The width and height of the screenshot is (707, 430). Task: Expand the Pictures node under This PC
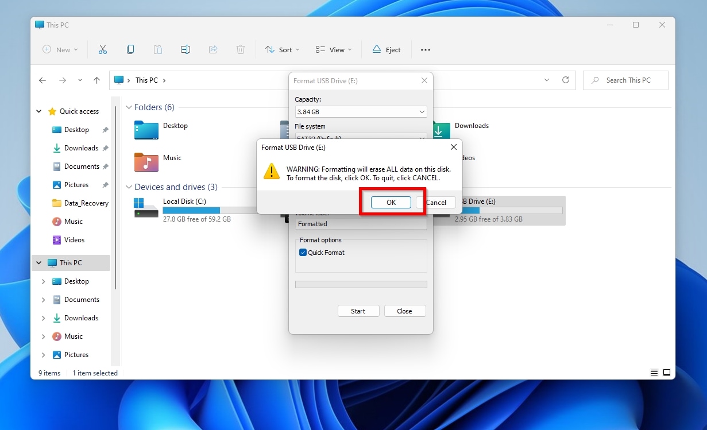pos(44,355)
